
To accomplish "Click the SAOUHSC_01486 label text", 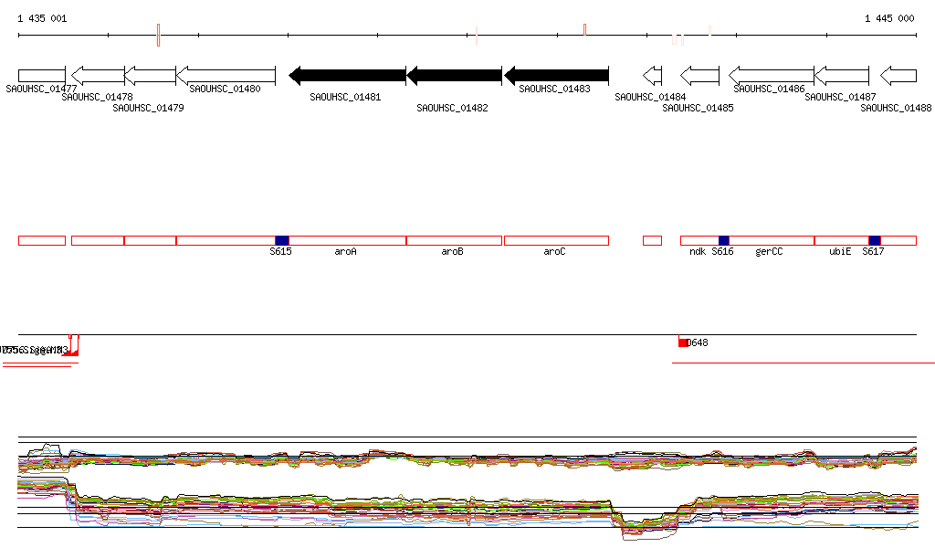I will (x=769, y=89).
